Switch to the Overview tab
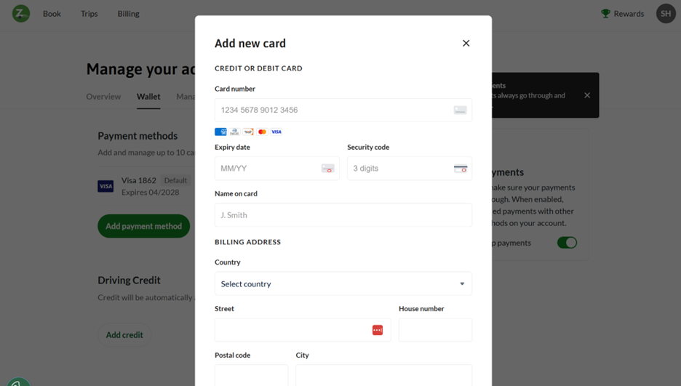The image size is (681, 386). click(x=103, y=96)
